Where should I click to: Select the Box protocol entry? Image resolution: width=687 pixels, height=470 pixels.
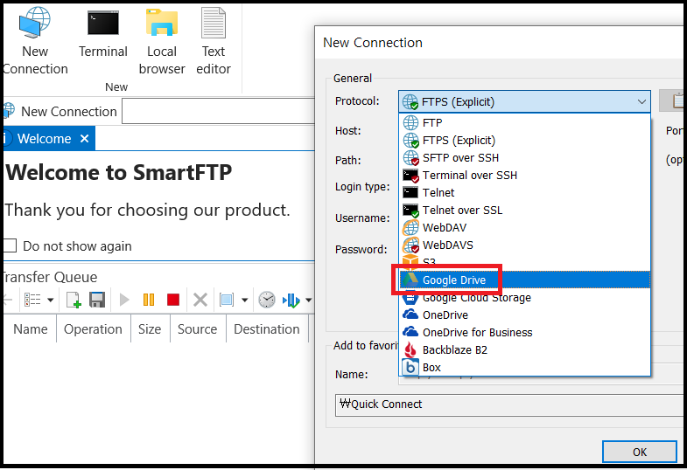(524, 368)
